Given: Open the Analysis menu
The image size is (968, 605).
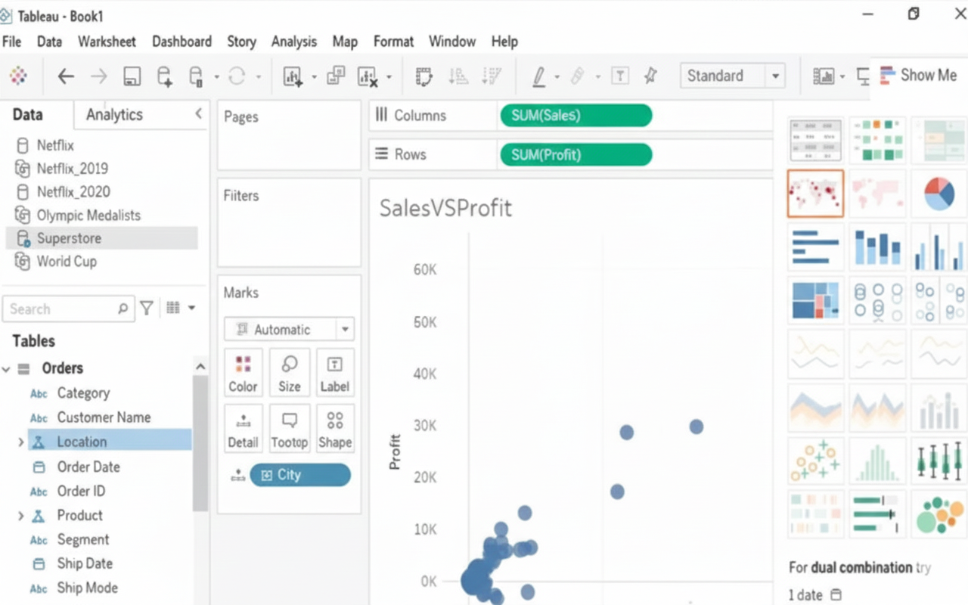Looking at the screenshot, I should click(x=293, y=42).
